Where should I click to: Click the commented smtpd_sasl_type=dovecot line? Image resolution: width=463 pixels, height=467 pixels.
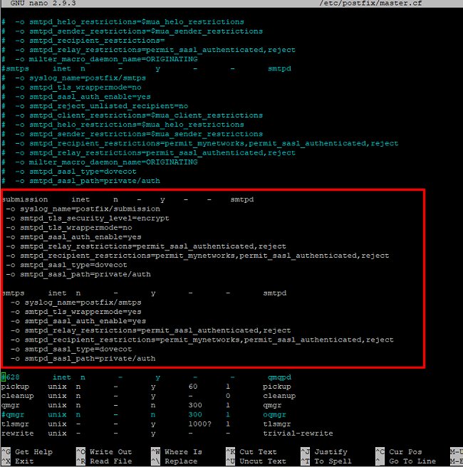[69, 172]
